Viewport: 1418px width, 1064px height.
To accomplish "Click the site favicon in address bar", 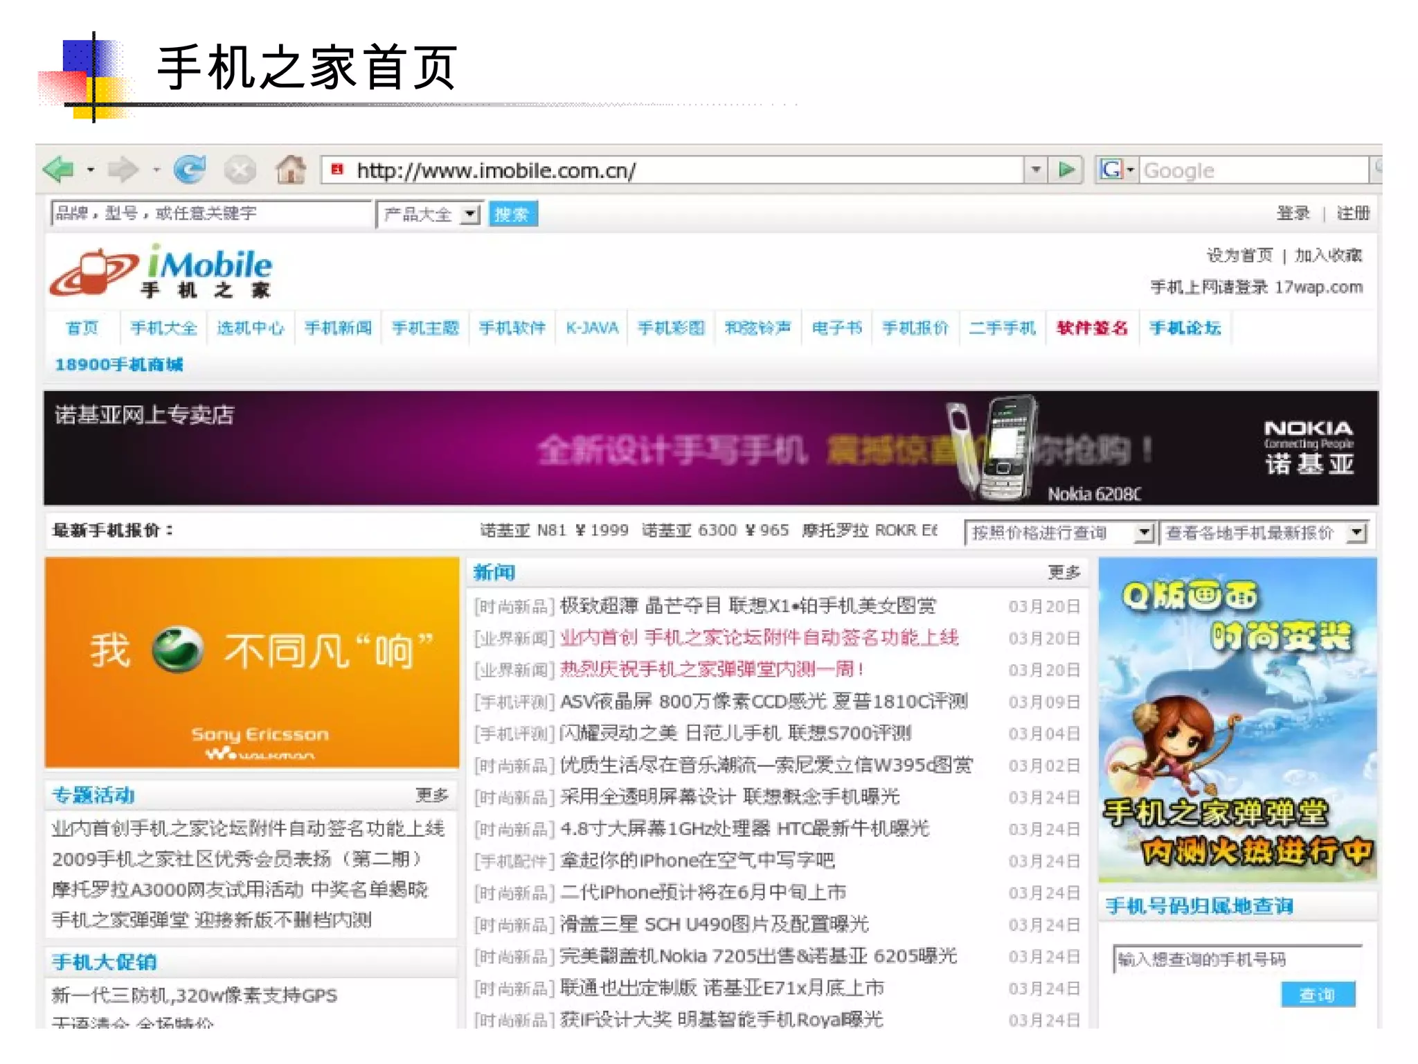I will (337, 169).
